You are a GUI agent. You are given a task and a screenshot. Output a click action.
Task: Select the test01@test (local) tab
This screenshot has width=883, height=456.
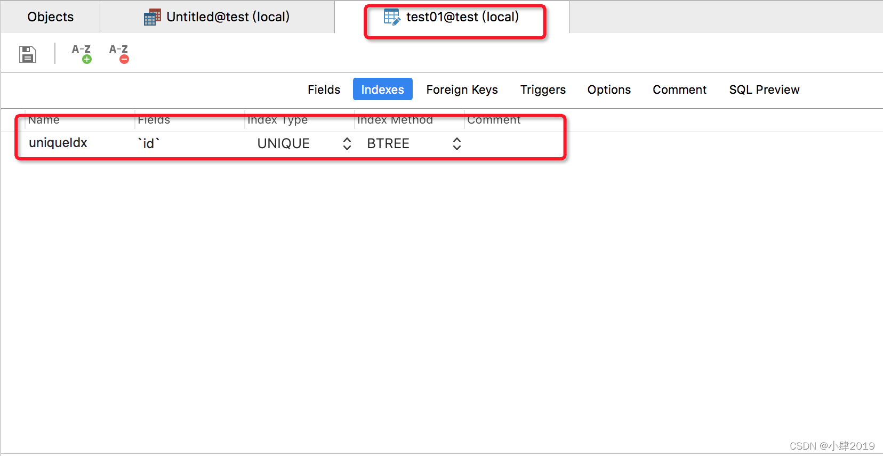(452, 17)
